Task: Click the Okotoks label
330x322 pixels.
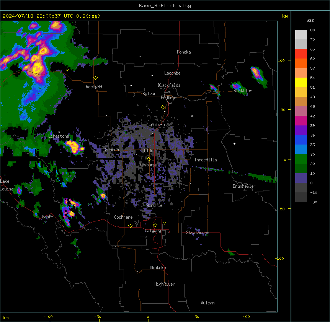Action: coord(158,268)
